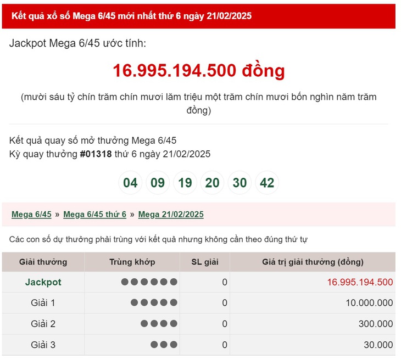Click the 'Giải 3' row label
The width and height of the screenshot is (401, 360).
coord(43,345)
